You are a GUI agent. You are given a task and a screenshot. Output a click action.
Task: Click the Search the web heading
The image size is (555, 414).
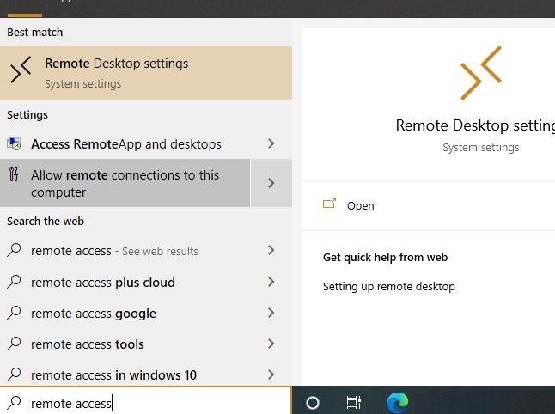coord(46,221)
